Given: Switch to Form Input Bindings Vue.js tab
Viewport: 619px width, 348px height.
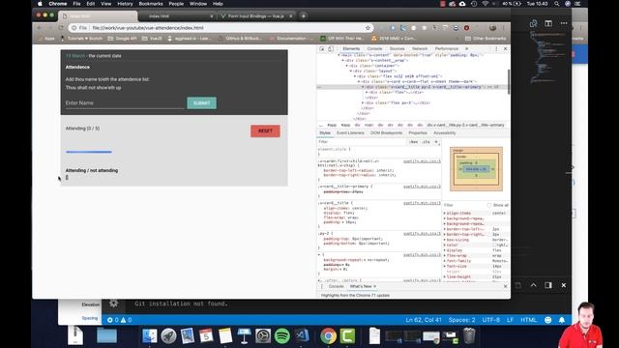Looking at the screenshot, I should pos(255,16).
